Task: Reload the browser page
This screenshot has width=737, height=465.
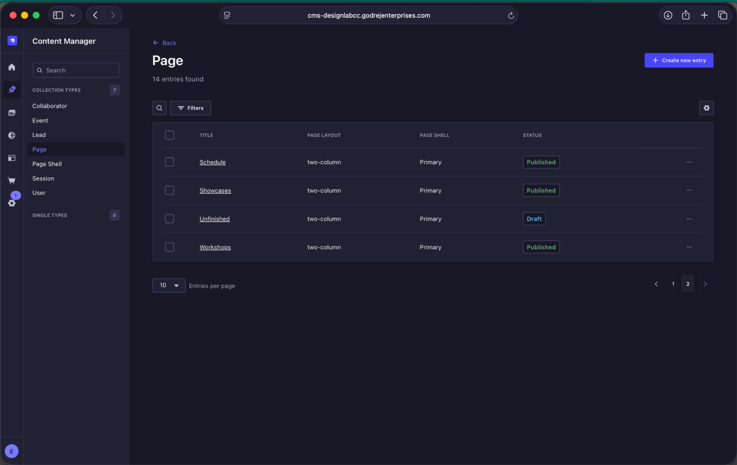Action: pyautogui.click(x=511, y=15)
